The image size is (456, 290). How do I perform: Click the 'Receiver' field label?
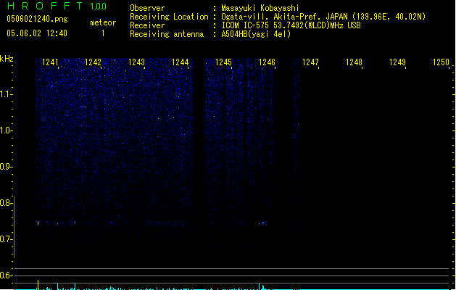pos(147,25)
